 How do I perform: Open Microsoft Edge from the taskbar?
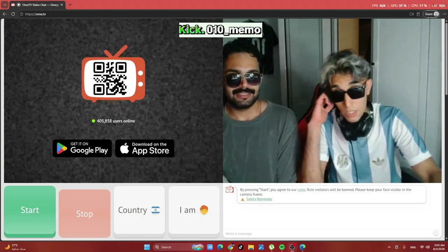(x=220, y=247)
